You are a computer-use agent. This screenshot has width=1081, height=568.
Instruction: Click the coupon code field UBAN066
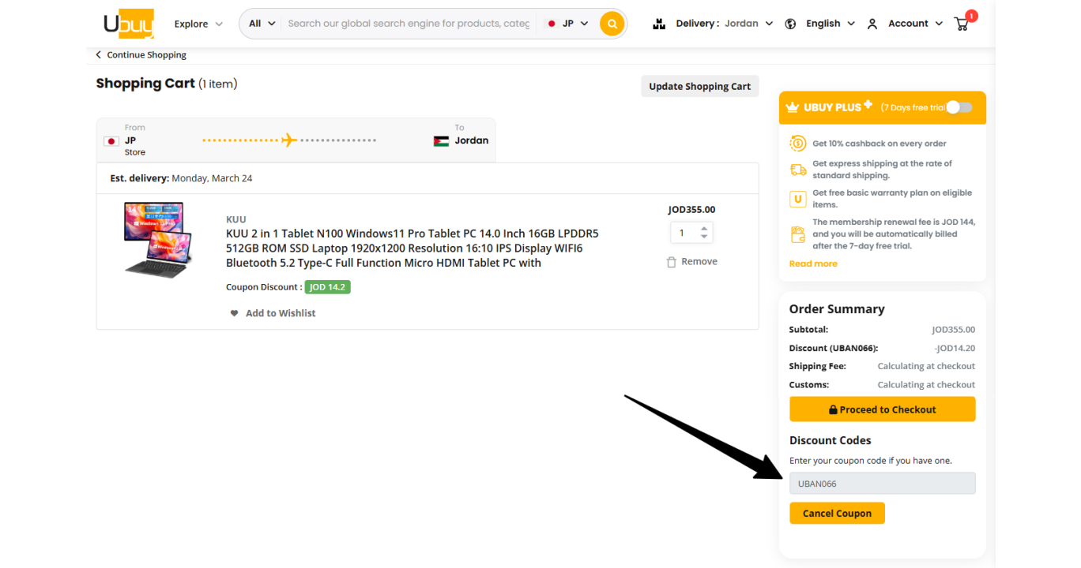[x=882, y=484]
